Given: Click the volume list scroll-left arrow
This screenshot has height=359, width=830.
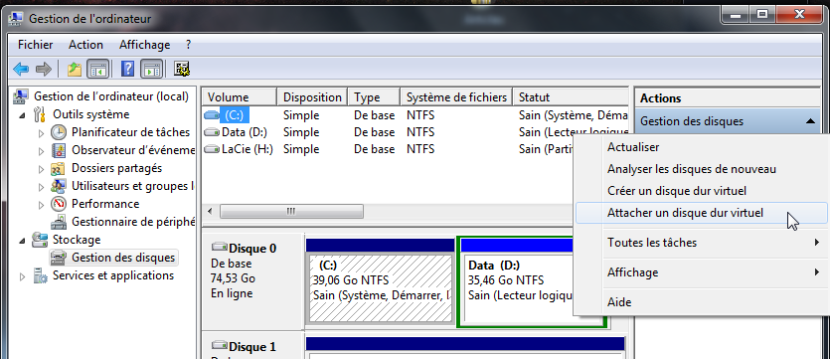Looking at the screenshot, I should (x=210, y=211).
